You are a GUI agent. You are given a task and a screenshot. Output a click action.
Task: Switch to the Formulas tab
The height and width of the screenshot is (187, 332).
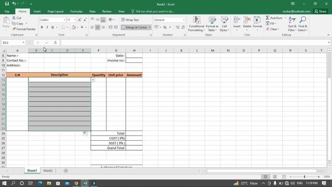tap(76, 11)
